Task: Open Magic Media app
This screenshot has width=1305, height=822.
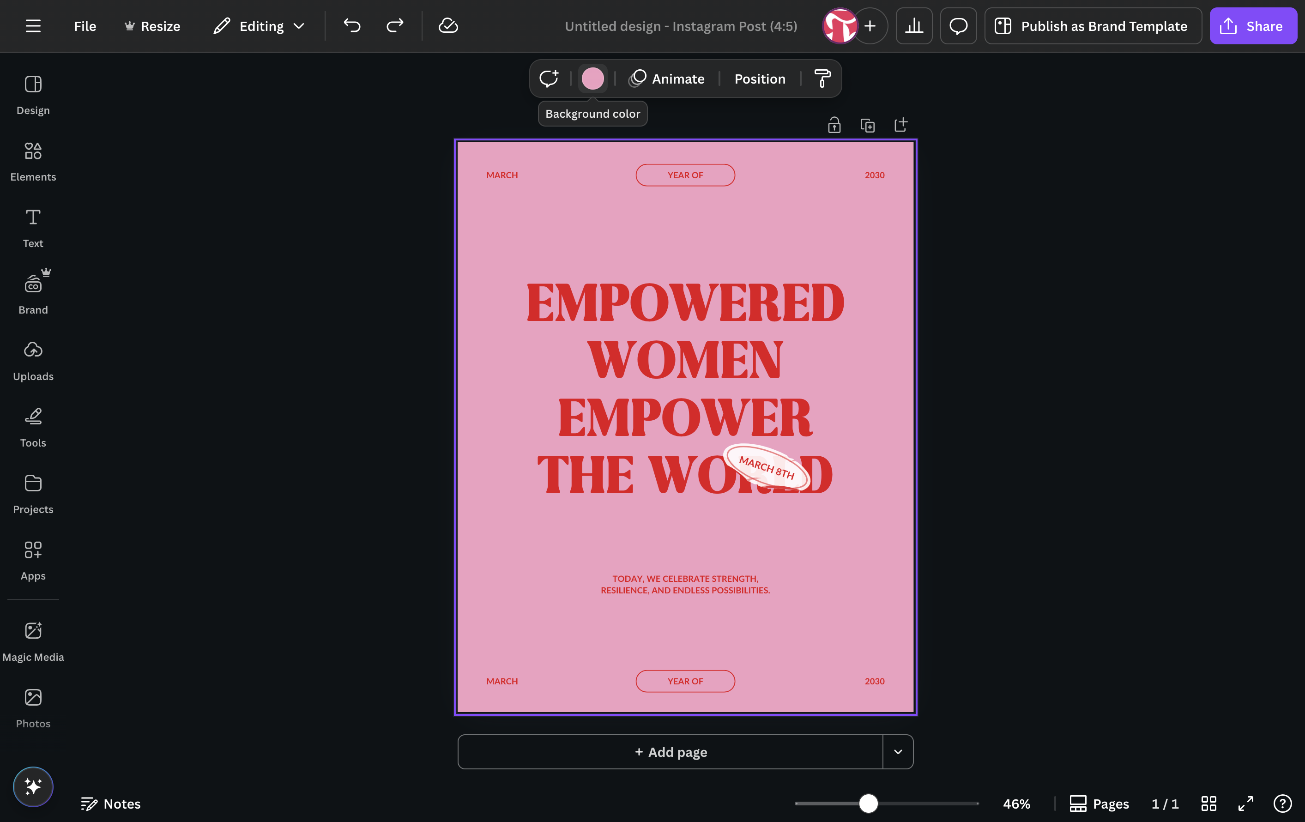Action: pyautogui.click(x=33, y=642)
